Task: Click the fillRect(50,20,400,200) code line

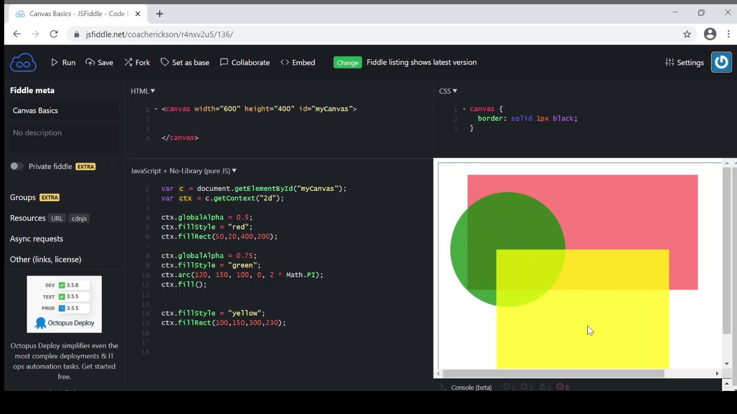Action: 219,236
